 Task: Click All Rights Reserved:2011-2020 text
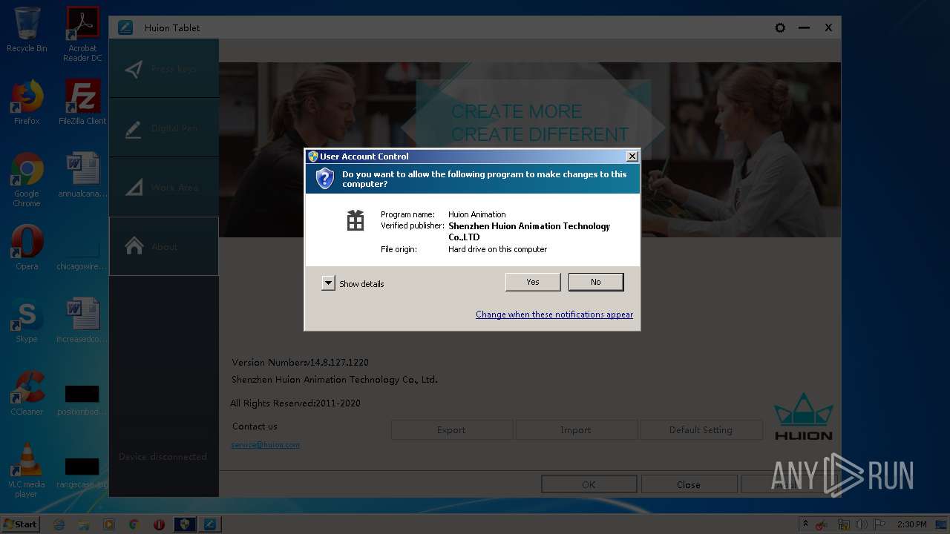tap(295, 403)
